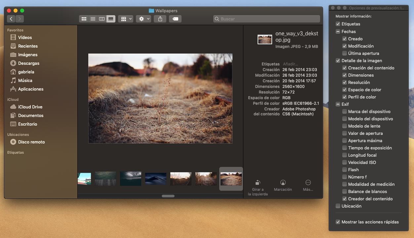Open Recientes in the sidebar
This screenshot has width=414, height=238.
click(28, 46)
